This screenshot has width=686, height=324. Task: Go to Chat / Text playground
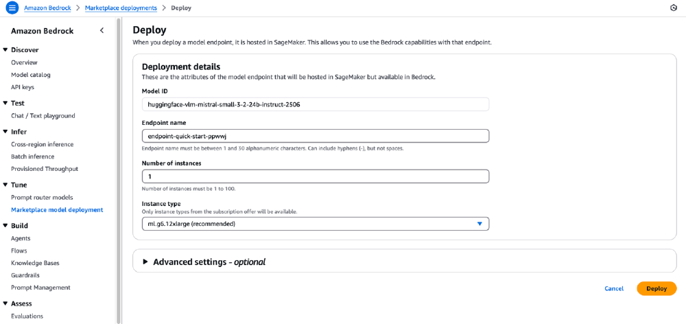(43, 115)
